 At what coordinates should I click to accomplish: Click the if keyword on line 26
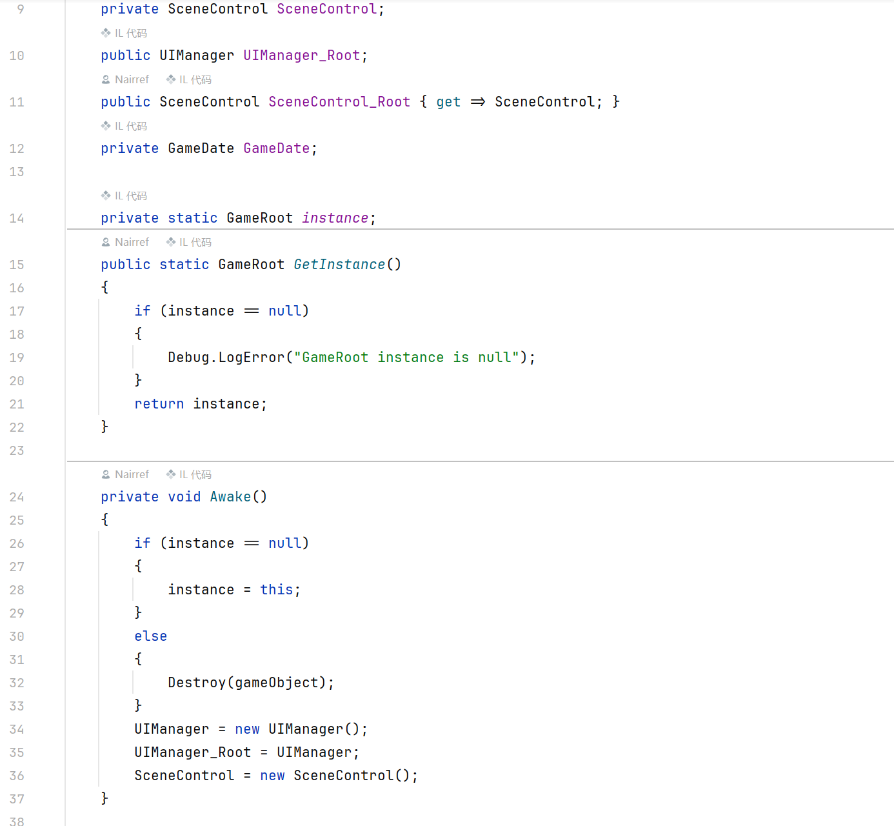point(143,543)
